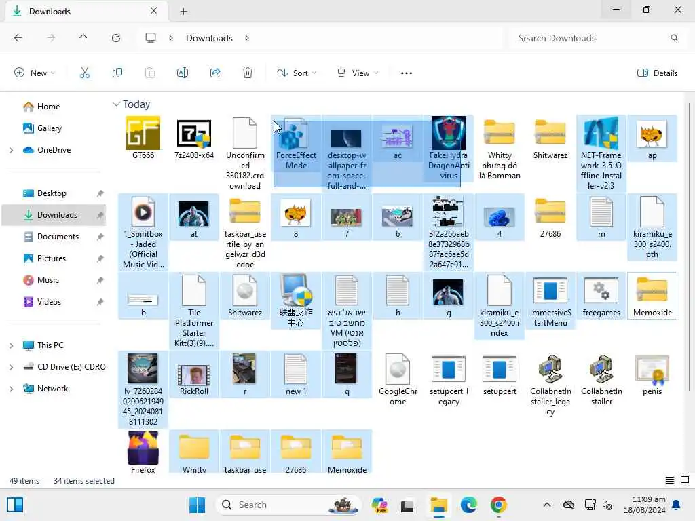The width and height of the screenshot is (695, 521).
Task: Select the FakeHydraDragonAntivirus icon
Action: (x=449, y=133)
